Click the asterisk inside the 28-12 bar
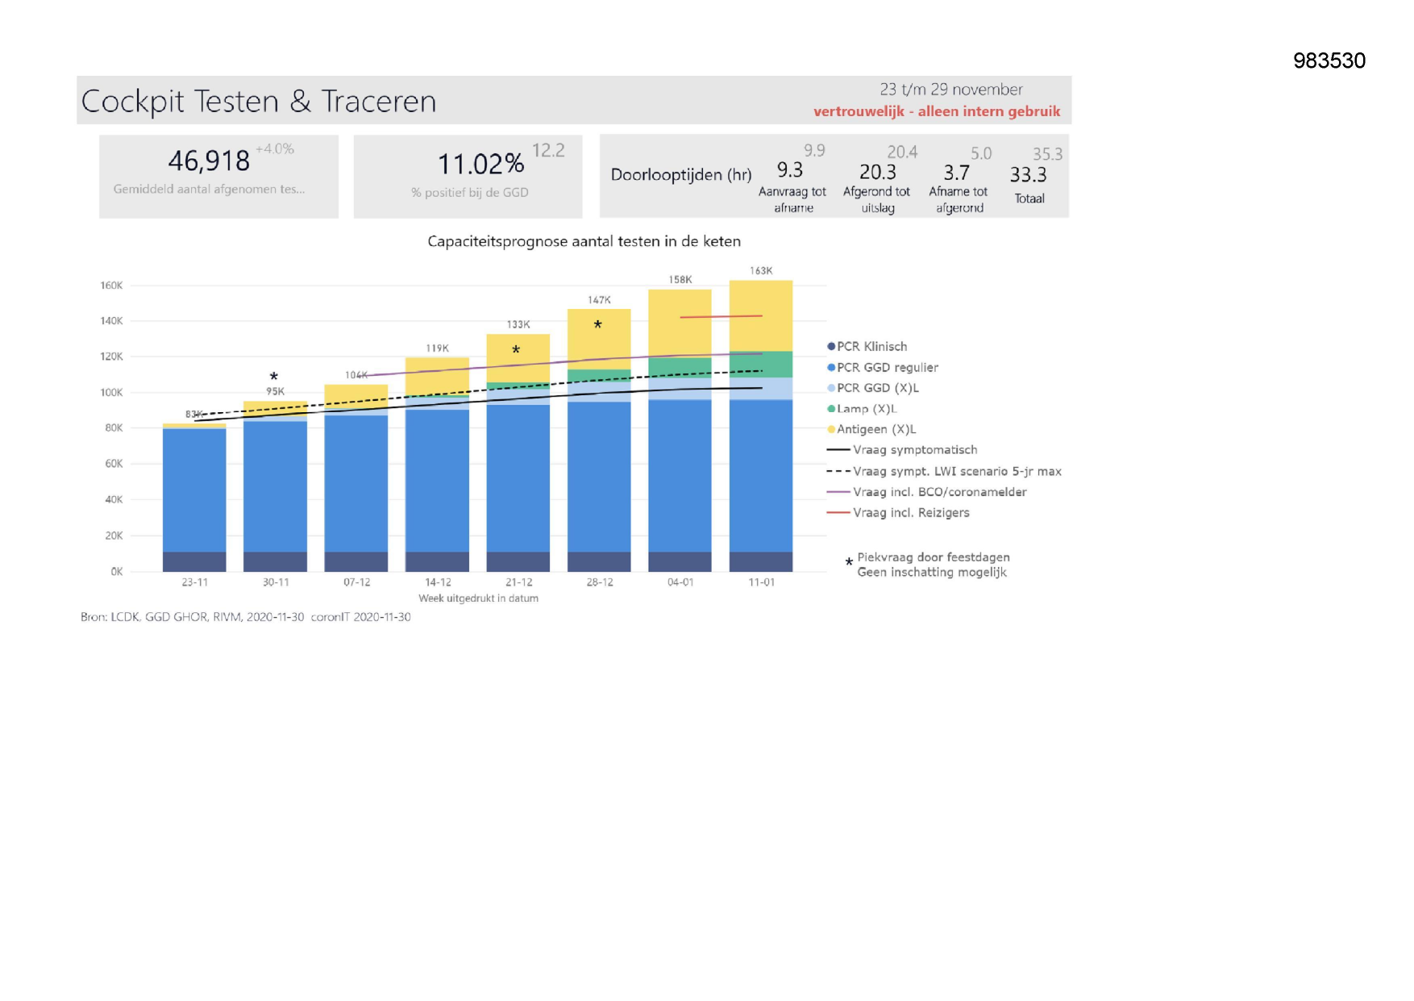The width and height of the screenshot is (1414, 1001). coord(597,326)
